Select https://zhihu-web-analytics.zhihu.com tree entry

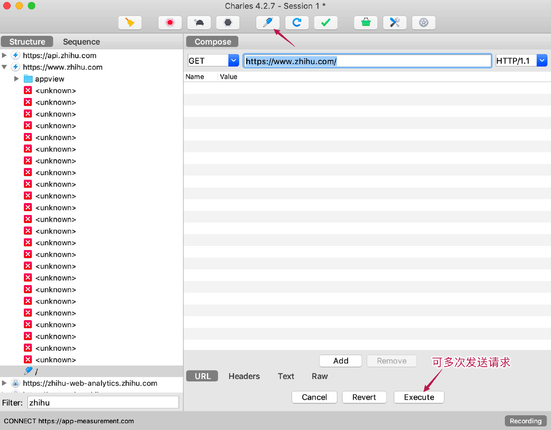coord(90,383)
